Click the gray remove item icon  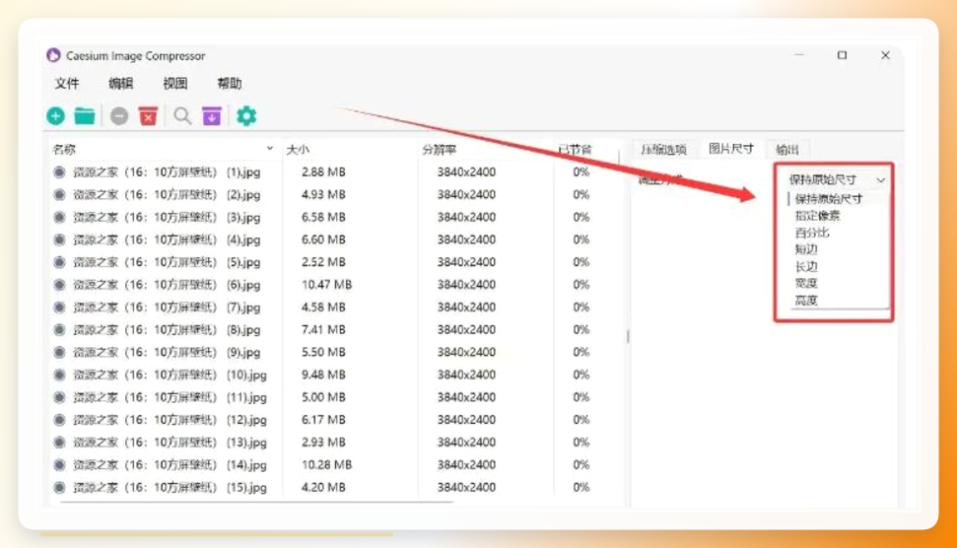coord(119,116)
